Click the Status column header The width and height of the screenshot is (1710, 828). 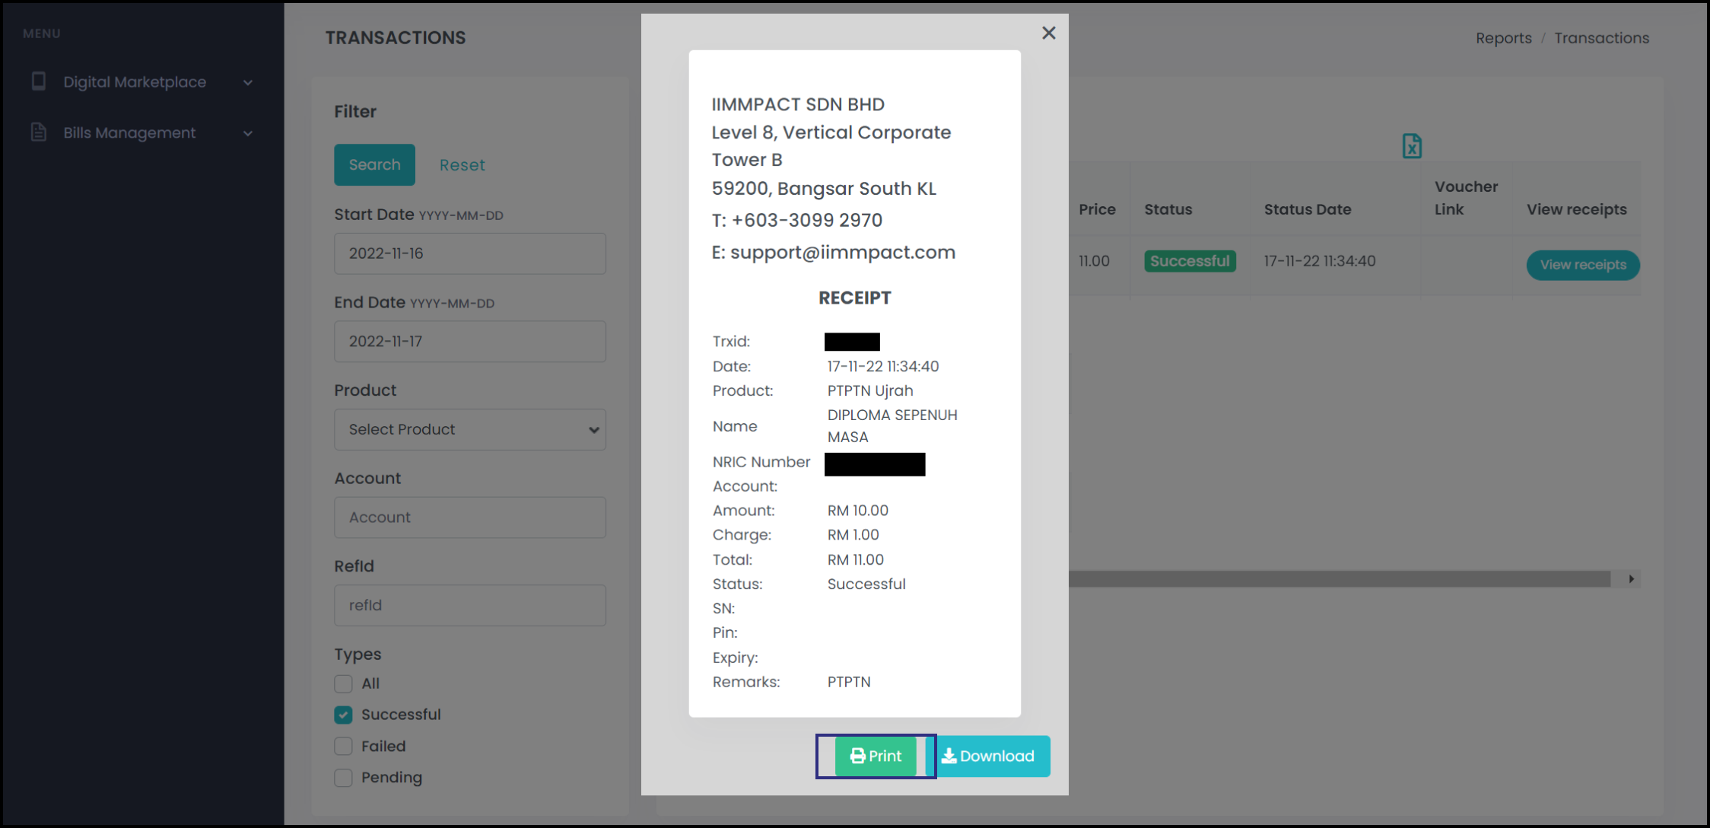pos(1168,209)
